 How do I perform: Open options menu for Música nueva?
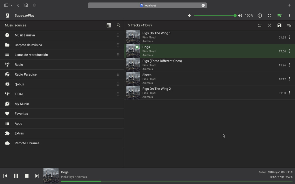118,35
